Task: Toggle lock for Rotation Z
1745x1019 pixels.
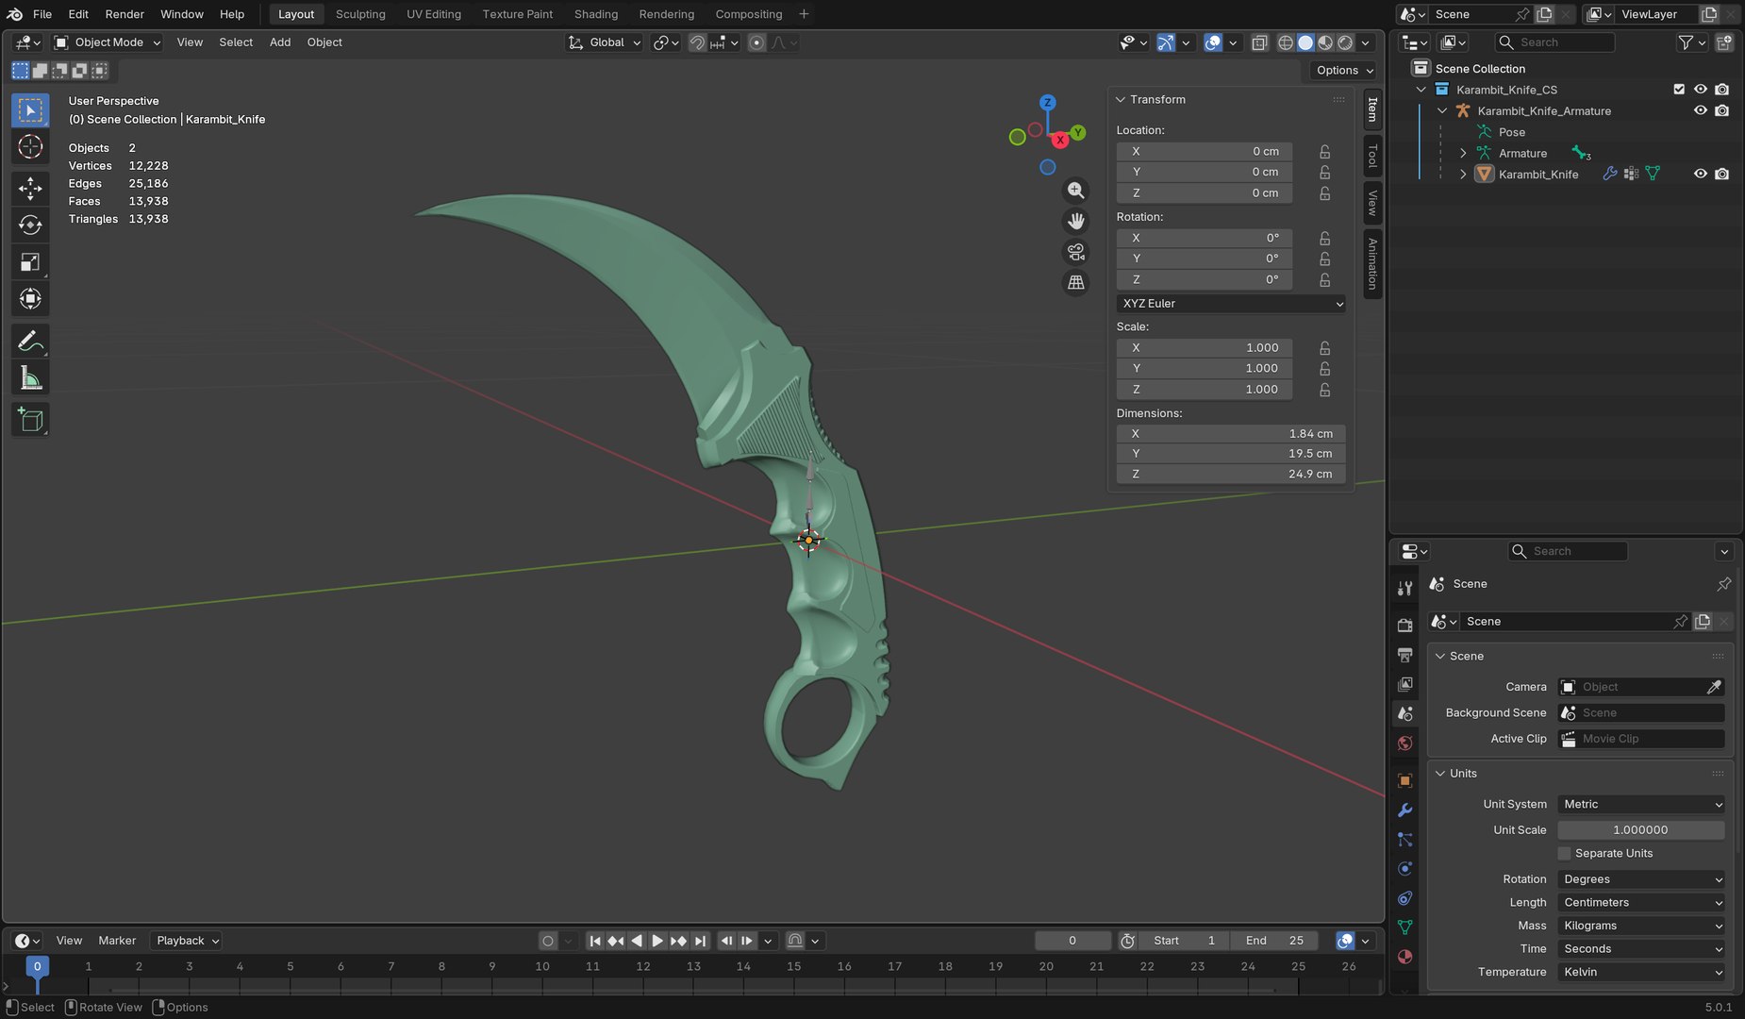Action: (x=1325, y=279)
